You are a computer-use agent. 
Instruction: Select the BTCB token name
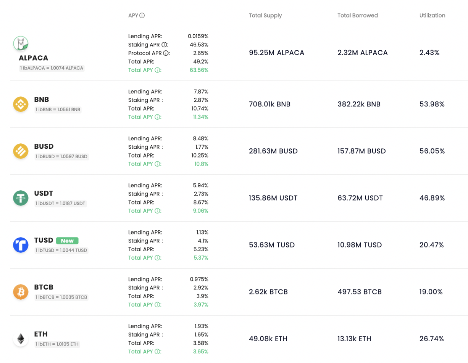point(44,287)
